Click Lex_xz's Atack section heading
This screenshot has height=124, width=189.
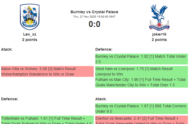[7, 49]
